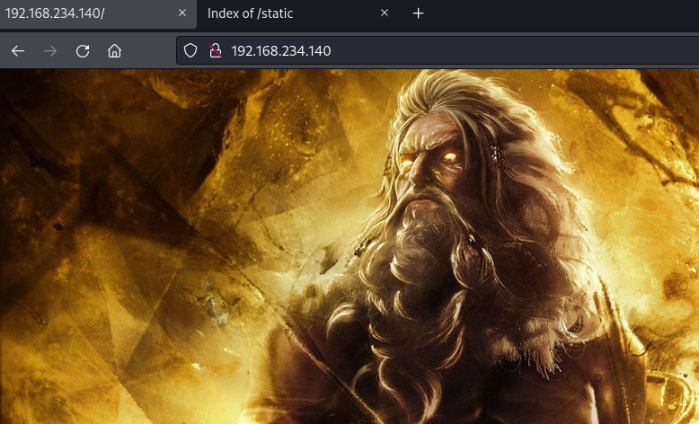View insecure connection padlock details

pyautogui.click(x=216, y=50)
